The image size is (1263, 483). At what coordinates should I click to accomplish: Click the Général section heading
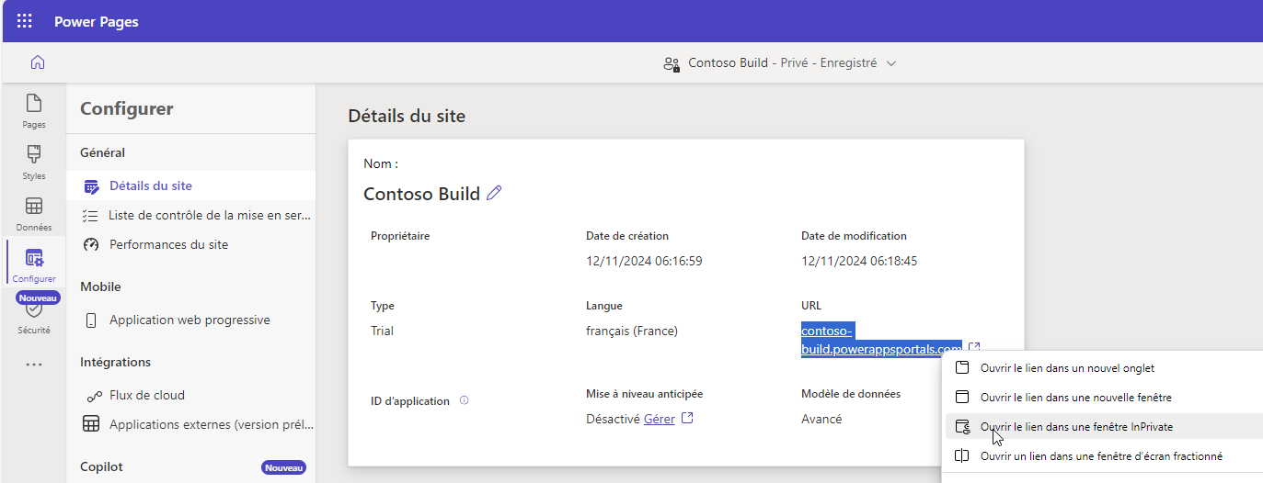(x=102, y=152)
